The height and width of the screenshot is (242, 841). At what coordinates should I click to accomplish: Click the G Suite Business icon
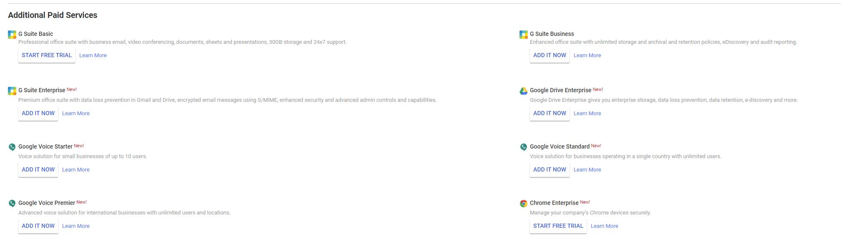[524, 35]
